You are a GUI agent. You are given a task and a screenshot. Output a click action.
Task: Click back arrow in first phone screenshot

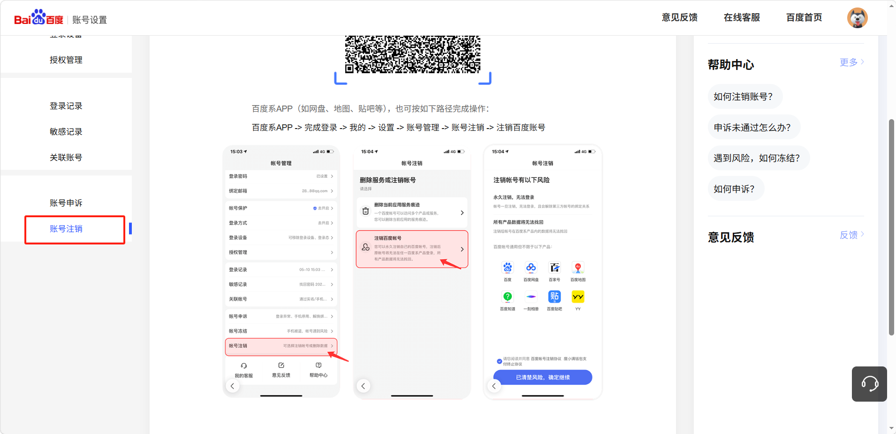pyautogui.click(x=232, y=386)
